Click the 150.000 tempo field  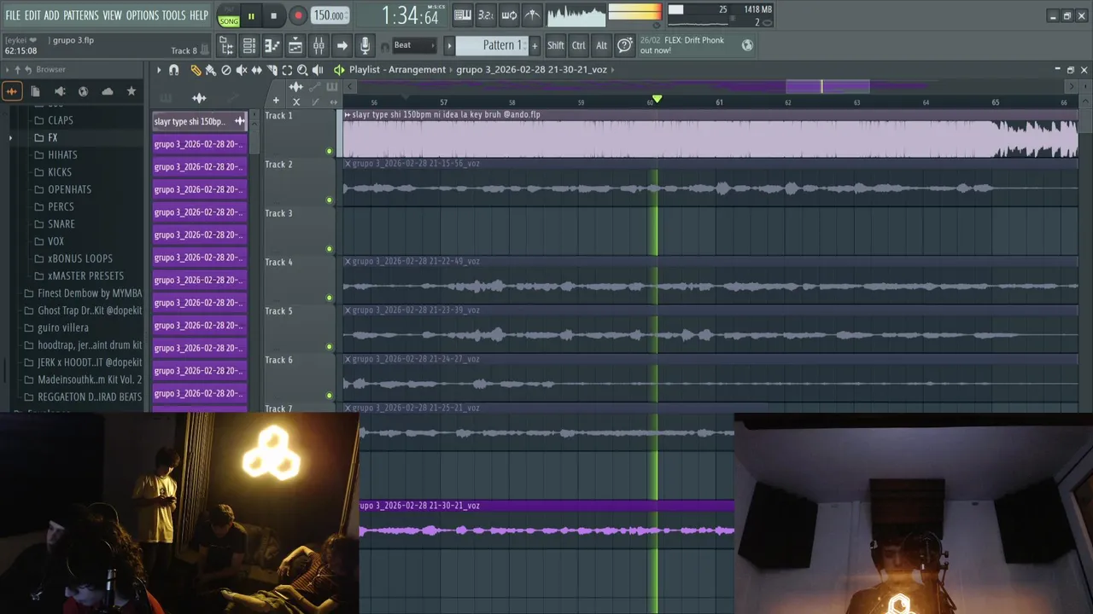tap(329, 15)
